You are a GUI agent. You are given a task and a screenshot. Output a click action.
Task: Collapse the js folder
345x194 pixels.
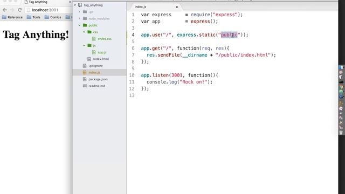click(84, 45)
